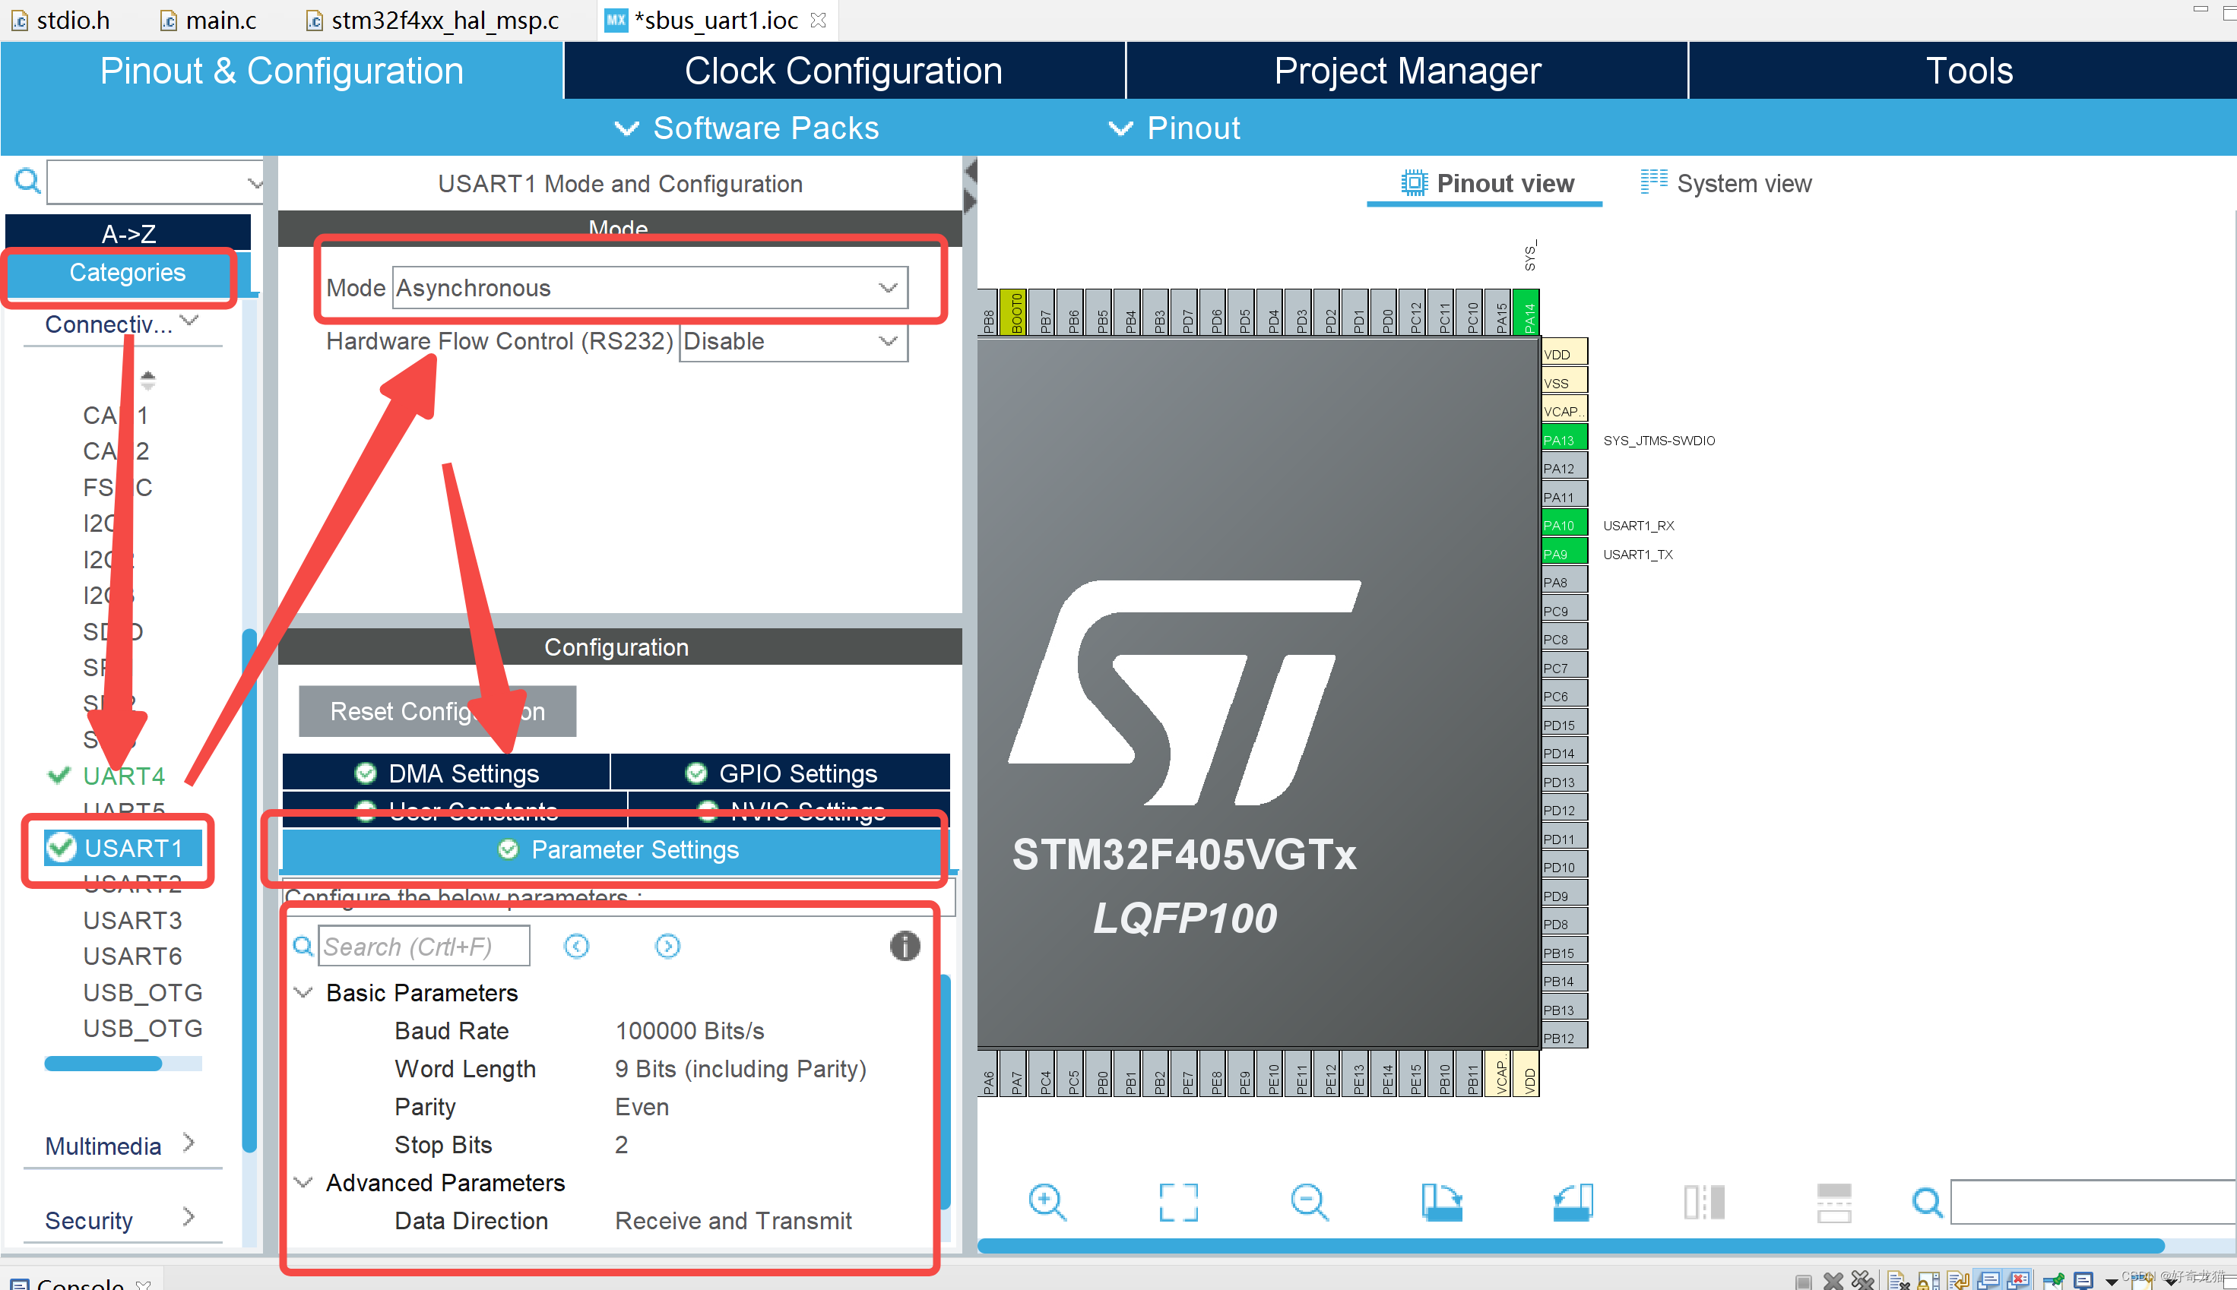Switch to the Clock Configuration tab
This screenshot has width=2237, height=1290.
tap(844, 71)
